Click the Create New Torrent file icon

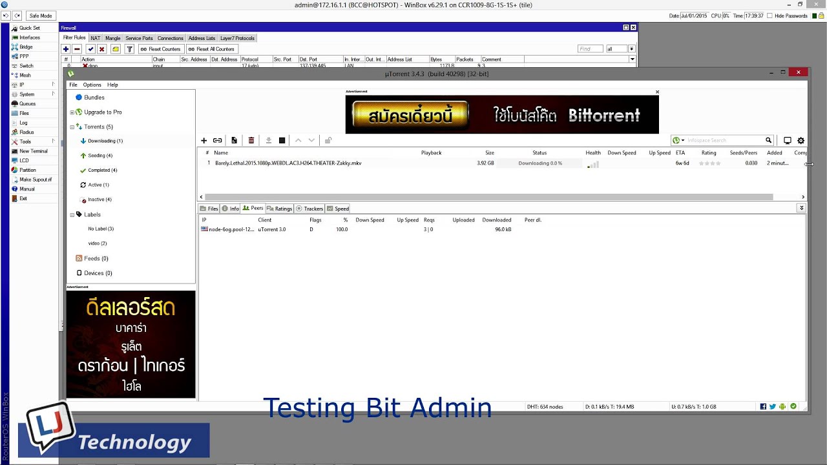[234, 140]
